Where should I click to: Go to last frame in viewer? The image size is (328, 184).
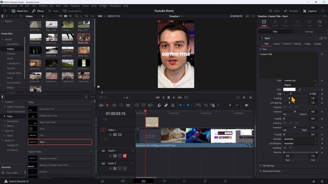[180, 98]
